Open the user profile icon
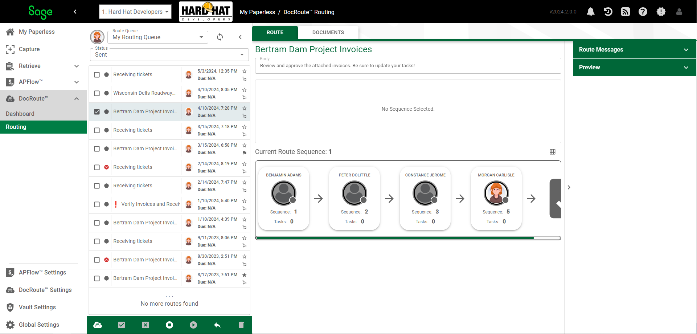Viewport: 697px width, 334px height. click(679, 12)
